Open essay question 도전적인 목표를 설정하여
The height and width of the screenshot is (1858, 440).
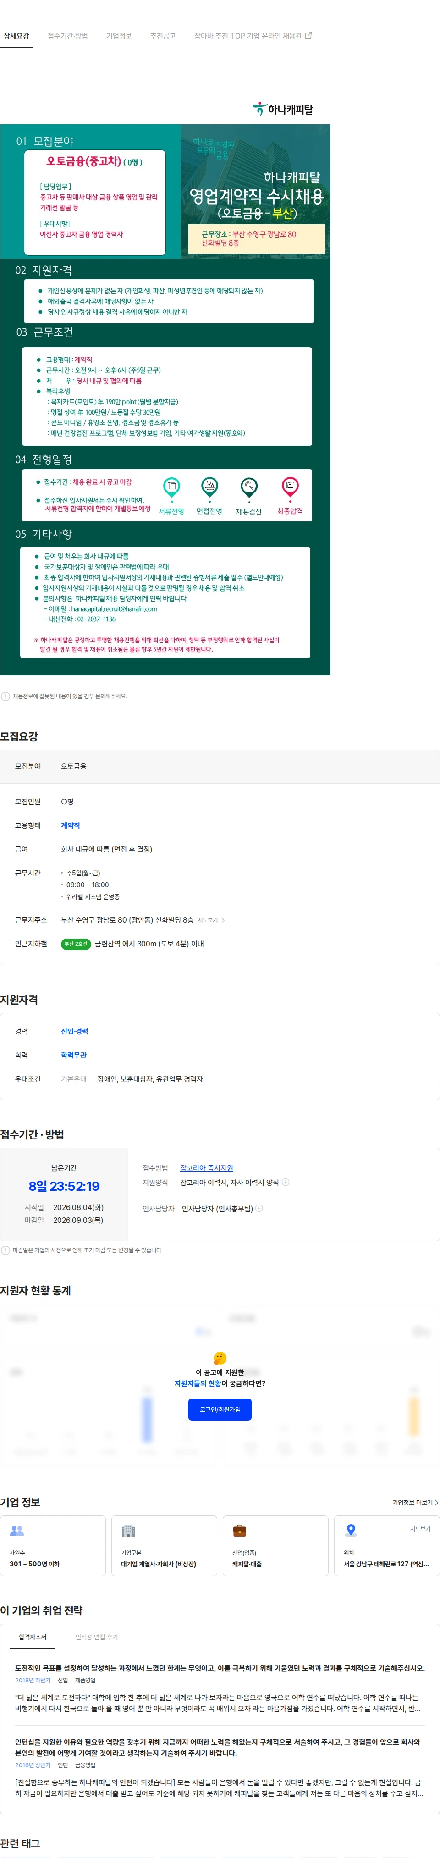(x=220, y=1668)
